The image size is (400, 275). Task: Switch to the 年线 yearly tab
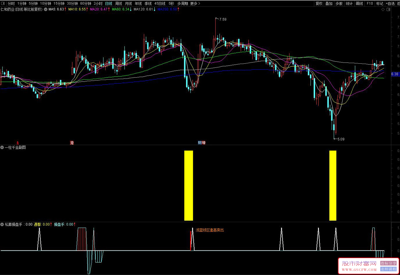click(138, 4)
